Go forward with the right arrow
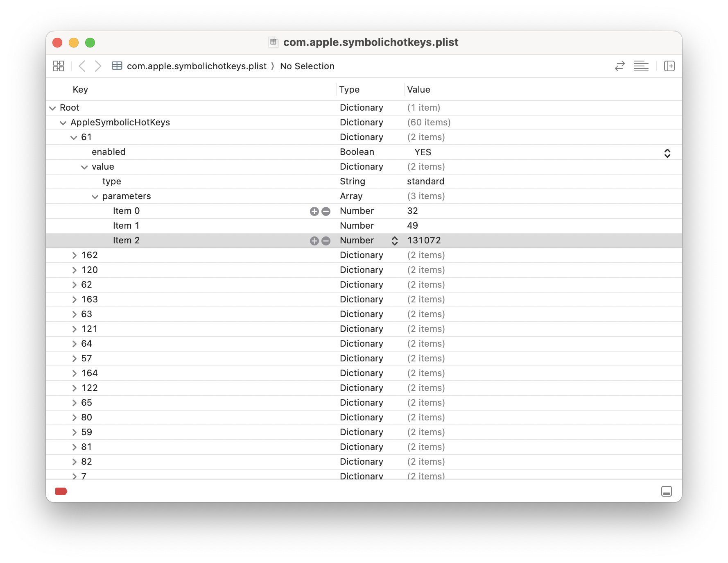Screen dimensions: 728x563 click(98, 66)
